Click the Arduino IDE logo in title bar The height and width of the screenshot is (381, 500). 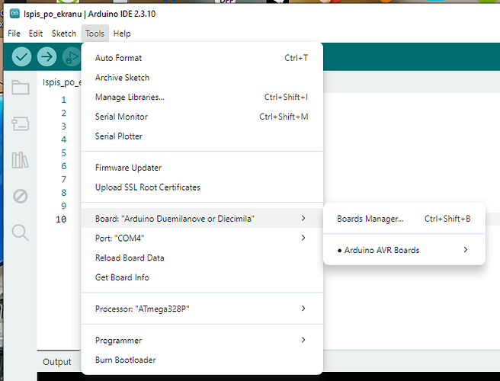[x=14, y=14]
